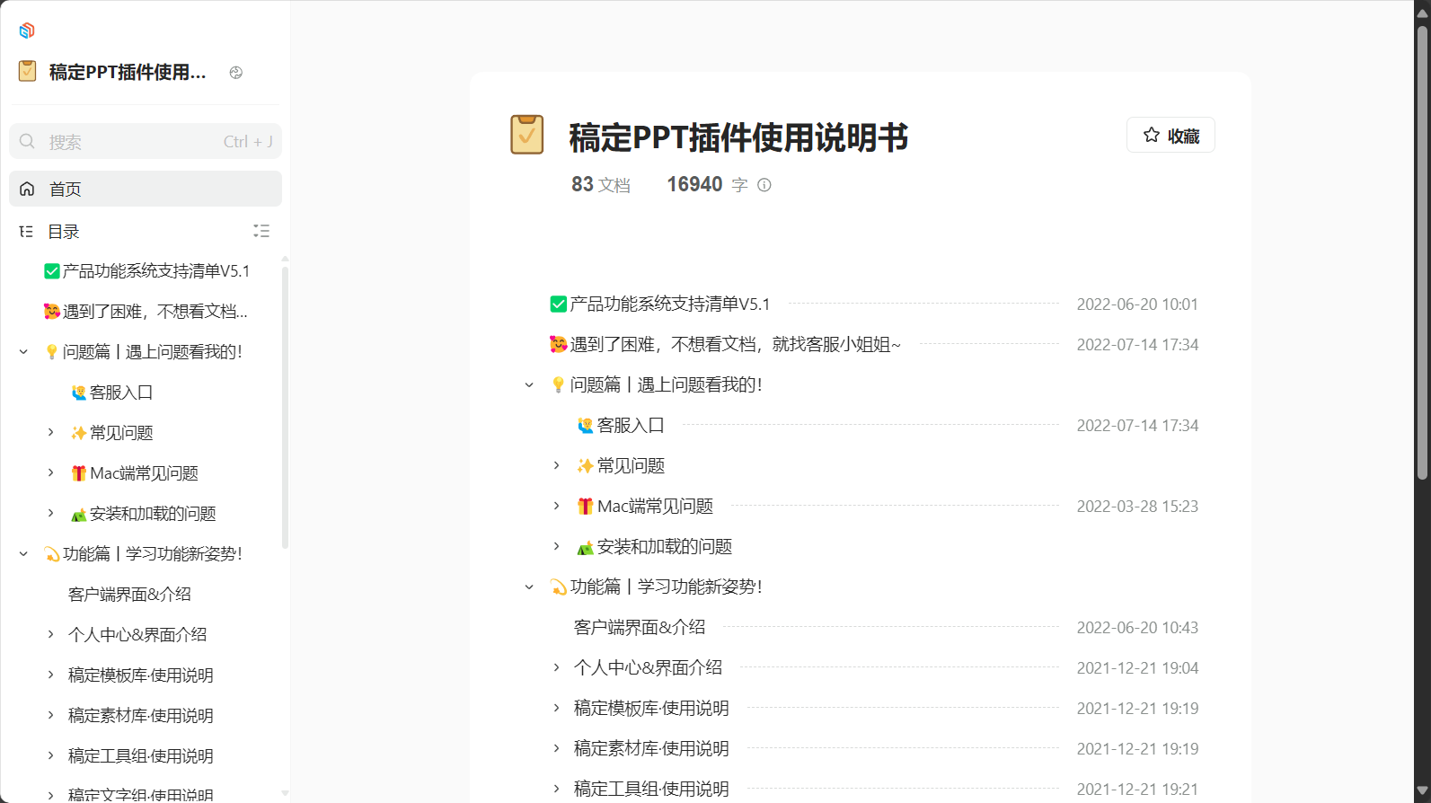Expand 安装和加载的问题 in sidebar
1431x803 pixels.
51,514
